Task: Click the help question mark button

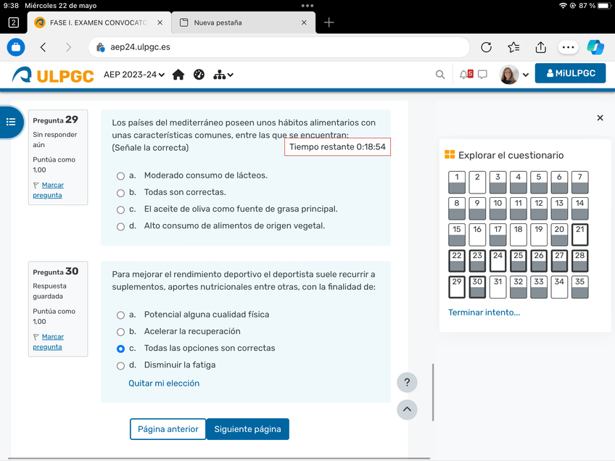Action: 407,382
